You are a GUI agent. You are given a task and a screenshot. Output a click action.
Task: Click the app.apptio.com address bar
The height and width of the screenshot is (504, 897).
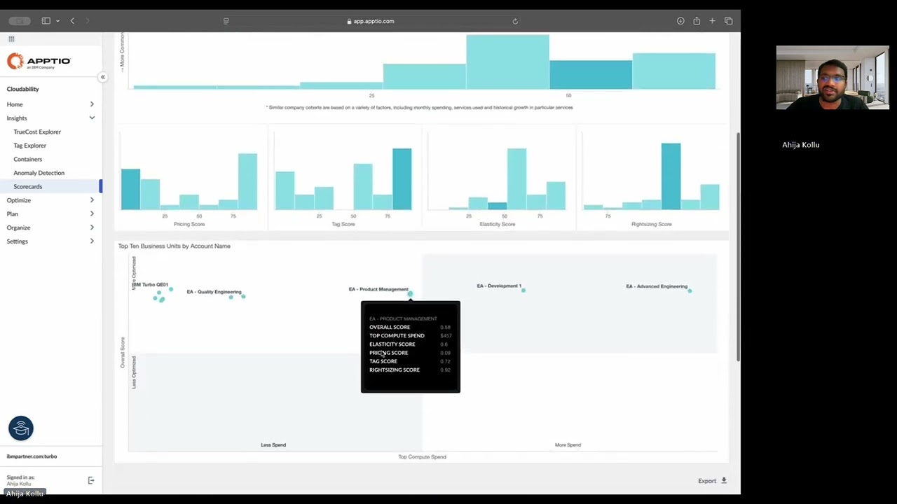click(x=370, y=21)
